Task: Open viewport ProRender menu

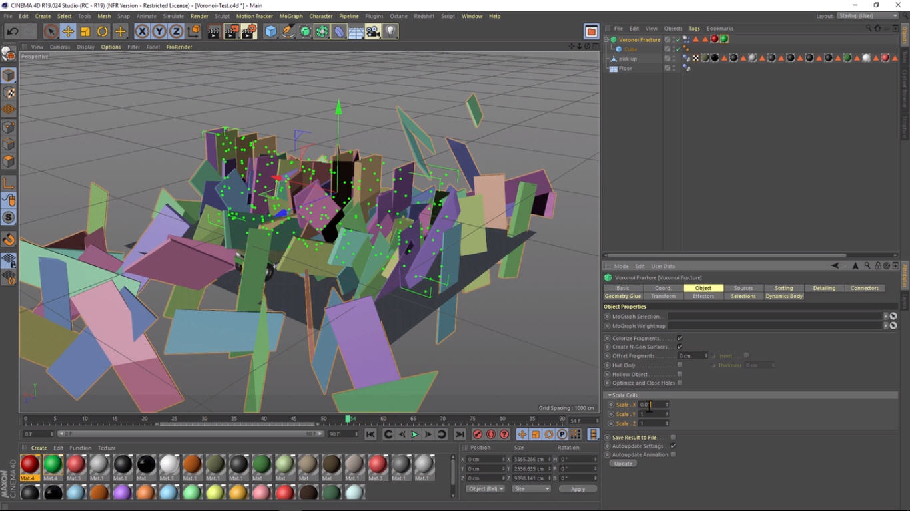Action: 179,47
